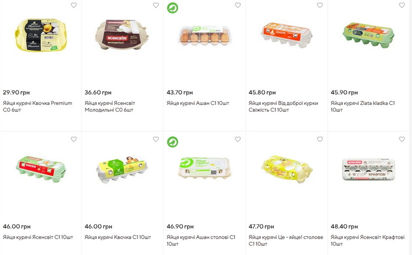Image resolution: width=412 pixels, height=255 pixels.
Task: Favorite the Квочка Premium С0 6шт eggs
Action: pos(73,5)
